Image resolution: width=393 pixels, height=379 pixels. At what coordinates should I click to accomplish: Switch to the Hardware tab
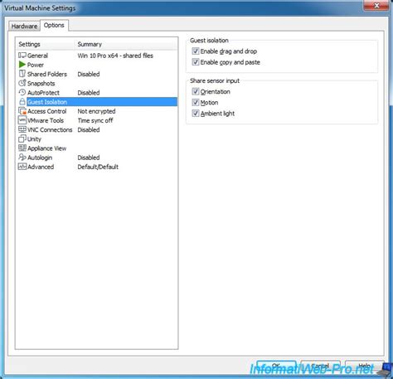tap(24, 26)
